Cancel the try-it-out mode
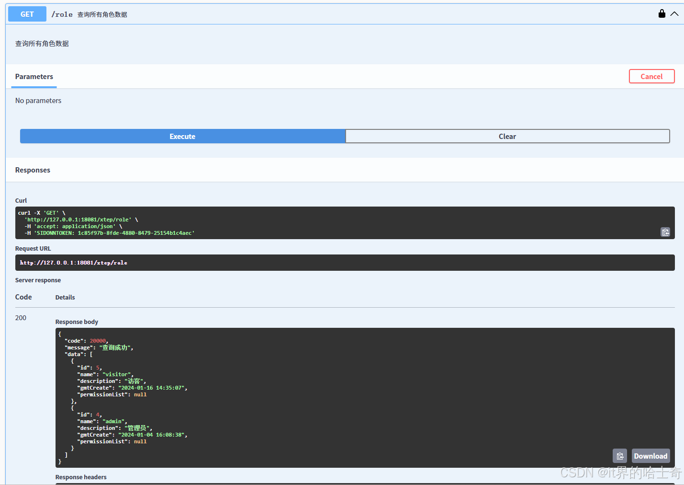Image resolution: width=684 pixels, height=485 pixels. tap(651, 76)
